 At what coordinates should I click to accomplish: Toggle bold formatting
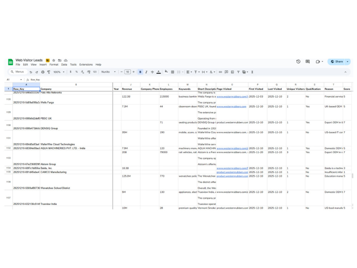[x=140, y=72]
